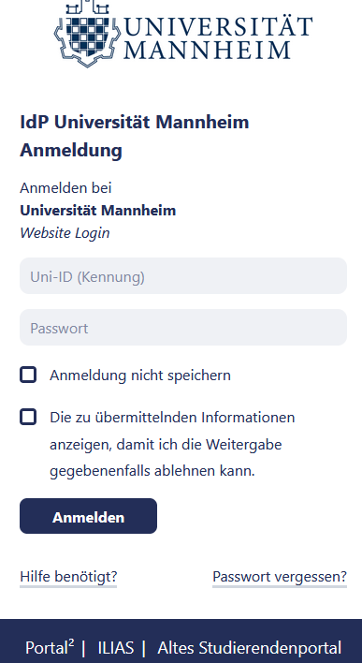Click the superscript 2 in Portal²
The image size is (362, 663).
click(x=71, y=642)
